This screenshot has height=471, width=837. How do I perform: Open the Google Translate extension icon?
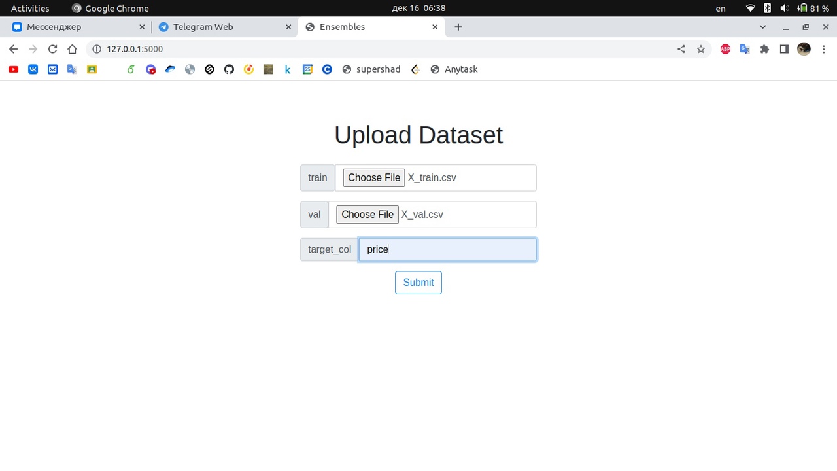[745, 49]
